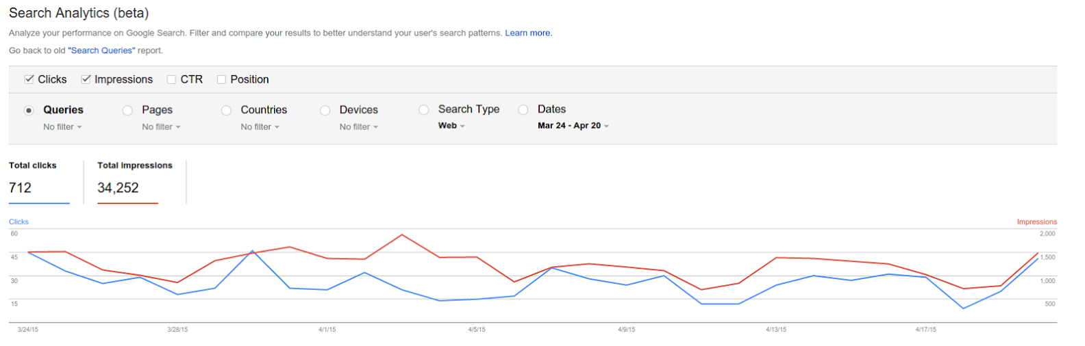The width and height of the screenshot is (1085, 346).
Task: Select the Search Type radio button
Action: click(x=424, y=109)
